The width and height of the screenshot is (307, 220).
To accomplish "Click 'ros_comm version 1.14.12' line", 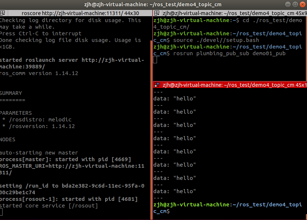I will tap(39, 73).
